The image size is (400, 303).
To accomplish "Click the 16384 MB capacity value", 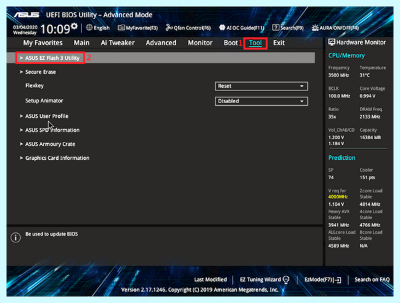I will [x=370, y=138].
